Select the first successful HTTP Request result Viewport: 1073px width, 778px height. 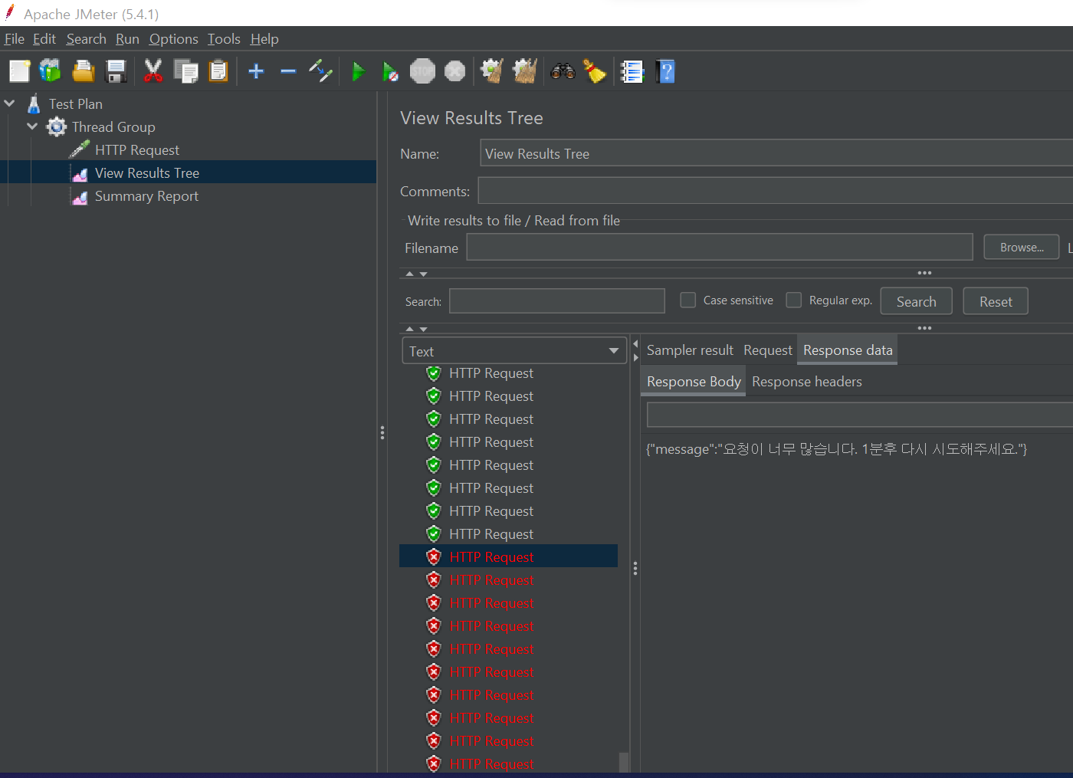491,373
